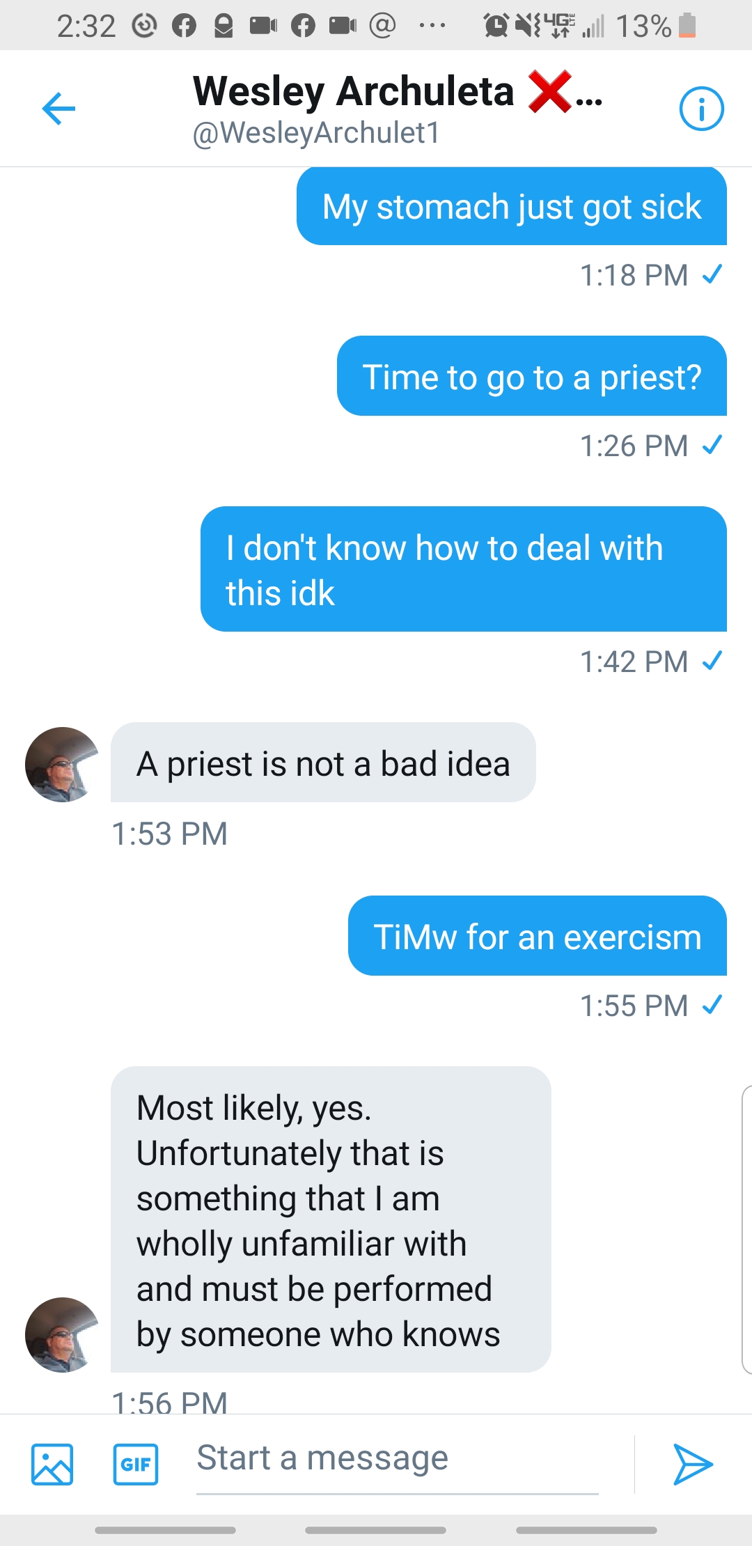Tap the back arrow
This screenshot has width=752, height=1546.
point(58,109)
